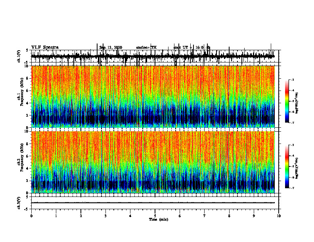Select the date text "Sep. 12, 2020"
This screenshot has height=242, width=314.
111,47
